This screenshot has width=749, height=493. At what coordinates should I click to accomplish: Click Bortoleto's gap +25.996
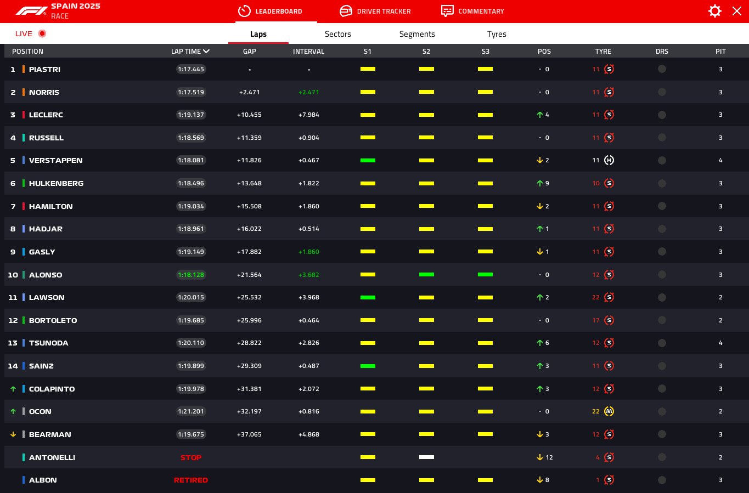tap(249, 320)
